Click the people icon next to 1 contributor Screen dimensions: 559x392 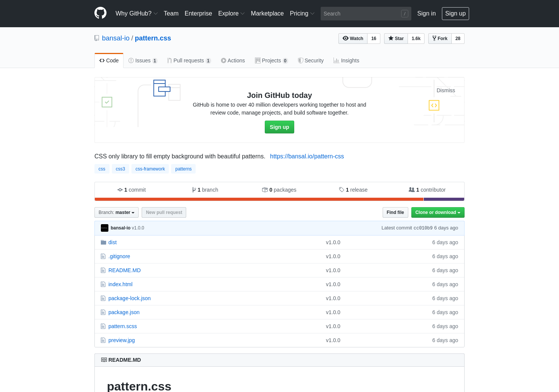coord(412,190)
